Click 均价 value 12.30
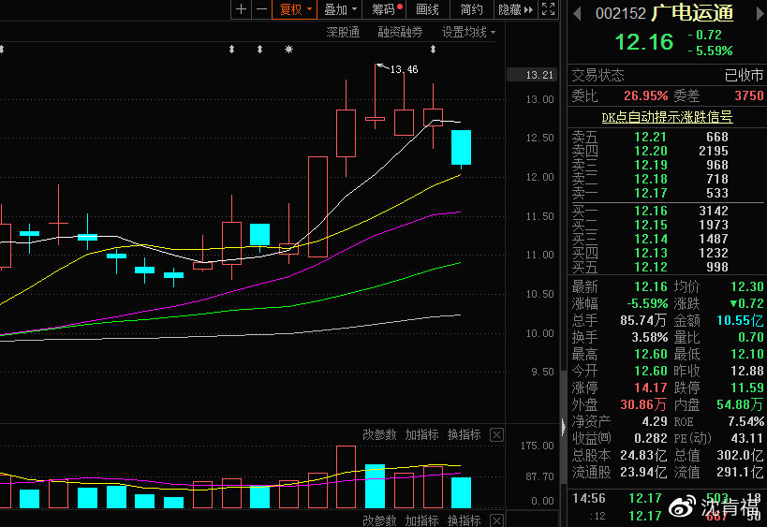 tap(747, 287)
